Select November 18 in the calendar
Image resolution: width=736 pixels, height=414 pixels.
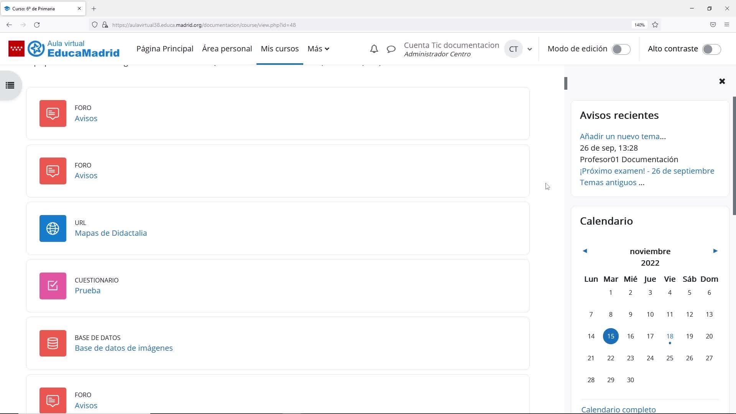tap(670, 336)
